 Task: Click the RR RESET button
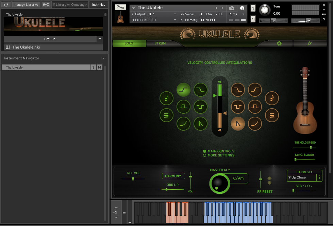pyautogui.click(x=265, y=192)
